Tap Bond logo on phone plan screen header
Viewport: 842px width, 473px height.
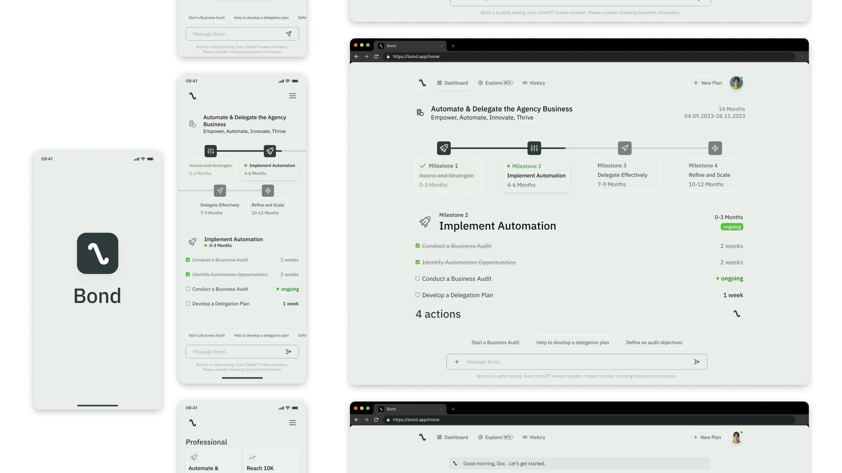coord(193,96)
